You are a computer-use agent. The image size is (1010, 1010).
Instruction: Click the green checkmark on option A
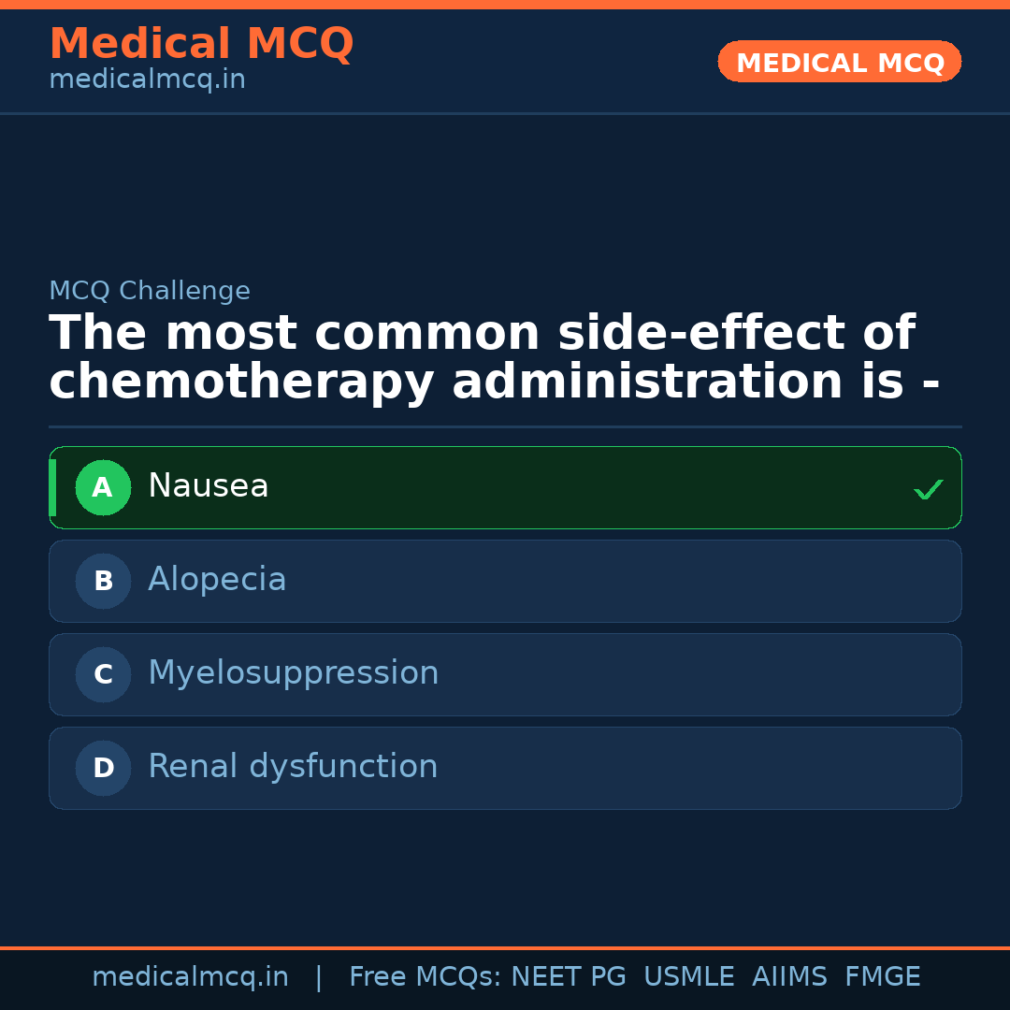click(928, 488)
